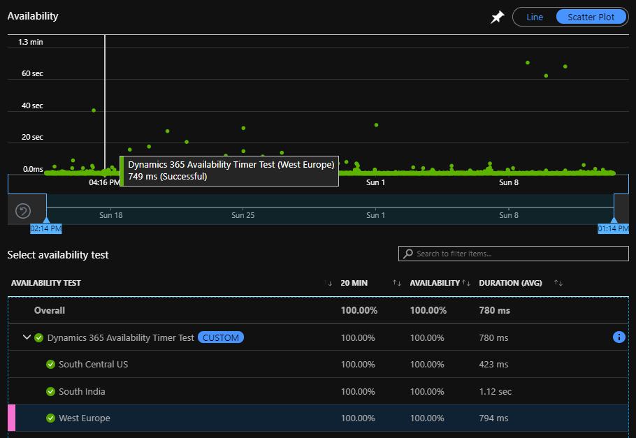Click green status check of Dynamics 365 test
This screenshot has width=636, height=438.
click(x=39, y=337)
